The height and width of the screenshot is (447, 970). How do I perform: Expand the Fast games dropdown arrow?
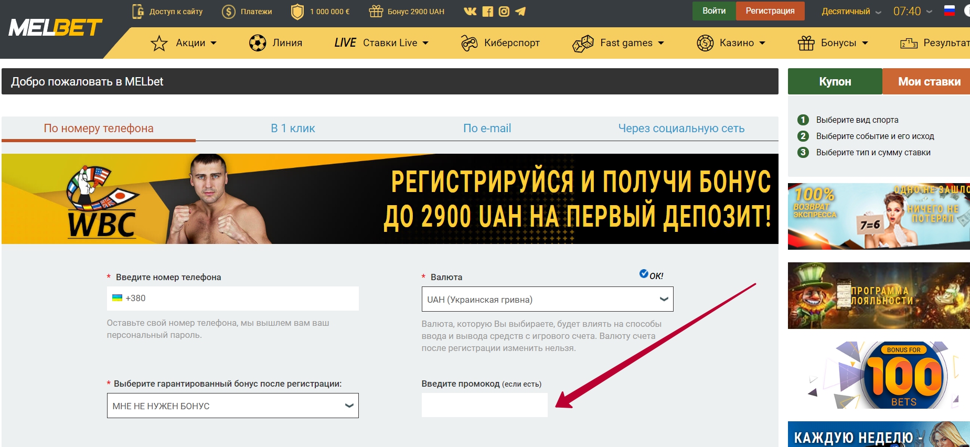pyautogui.click(x=661, y=43)
